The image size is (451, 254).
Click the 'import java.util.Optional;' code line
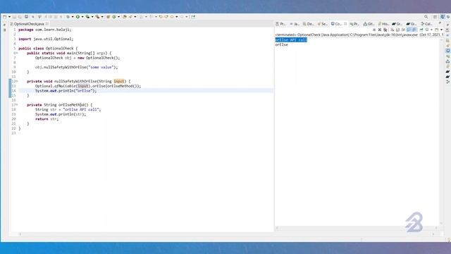(x=46, y=39)
